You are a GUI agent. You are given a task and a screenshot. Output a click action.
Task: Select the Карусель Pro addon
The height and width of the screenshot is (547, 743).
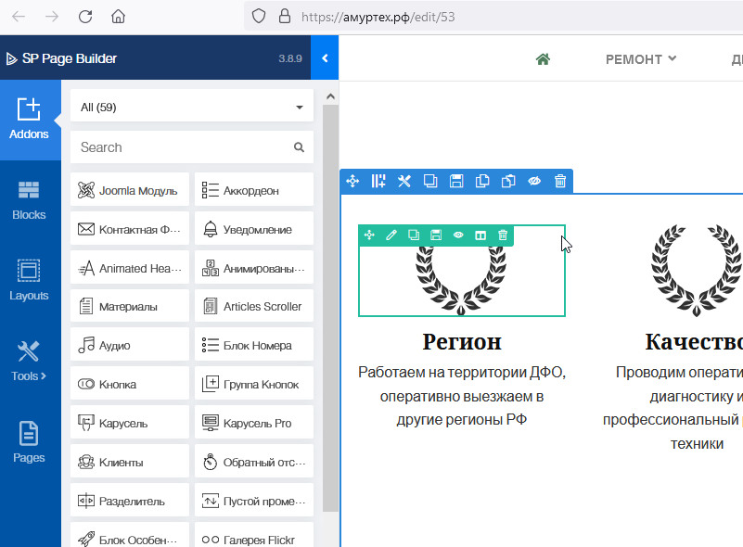tap(254, 424)
